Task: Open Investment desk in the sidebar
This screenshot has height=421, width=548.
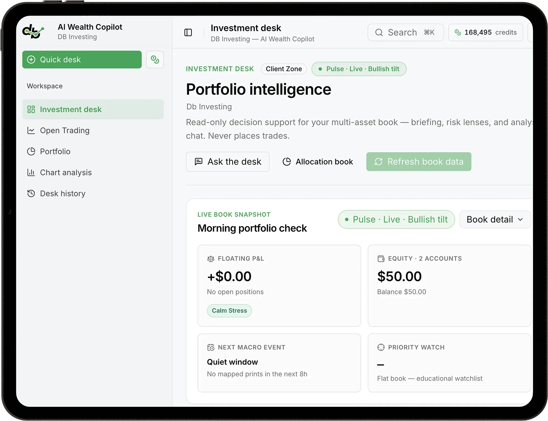Action: [93, 109]
